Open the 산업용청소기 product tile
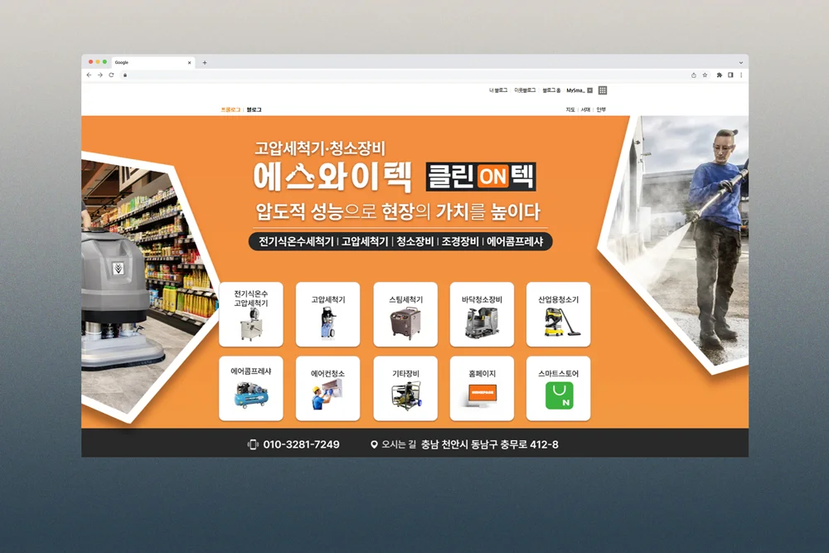The image size is (829, 553). click(x=558, y=314)
